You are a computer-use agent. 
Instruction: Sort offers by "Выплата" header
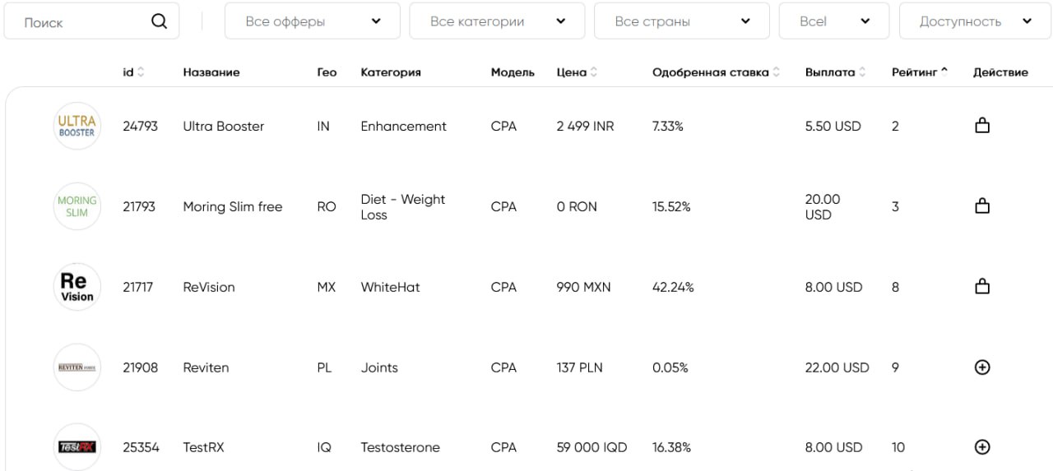tap(836, 72)
